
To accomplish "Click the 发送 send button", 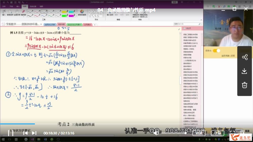I will [247, 131].
